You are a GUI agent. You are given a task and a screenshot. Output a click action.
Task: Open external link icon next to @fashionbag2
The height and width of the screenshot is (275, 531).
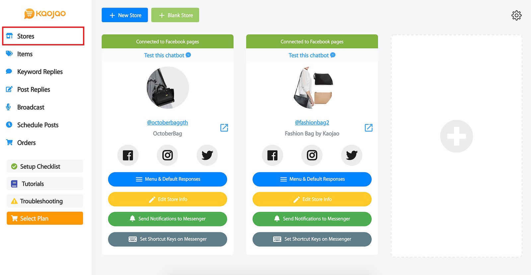(x=368, y=128)
